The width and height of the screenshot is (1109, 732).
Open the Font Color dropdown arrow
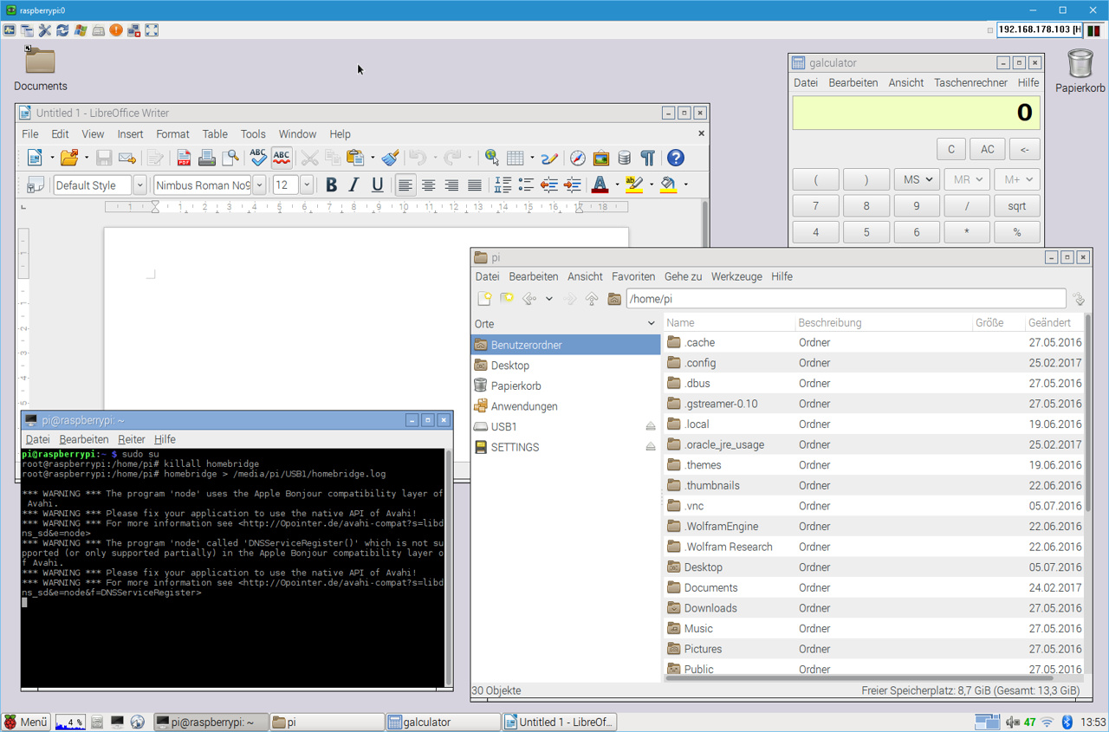pos(616,185)
